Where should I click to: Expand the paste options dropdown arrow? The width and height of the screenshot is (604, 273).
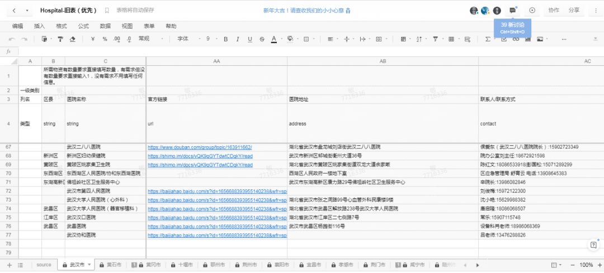click(50, 39)
